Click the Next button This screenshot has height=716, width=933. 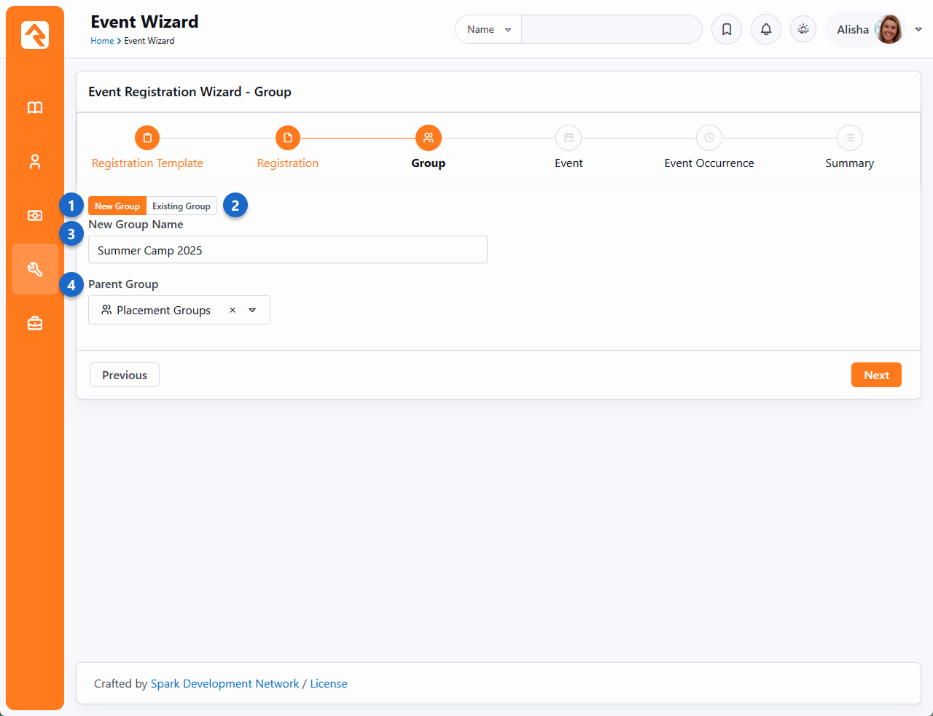click(x=875, y=375)
